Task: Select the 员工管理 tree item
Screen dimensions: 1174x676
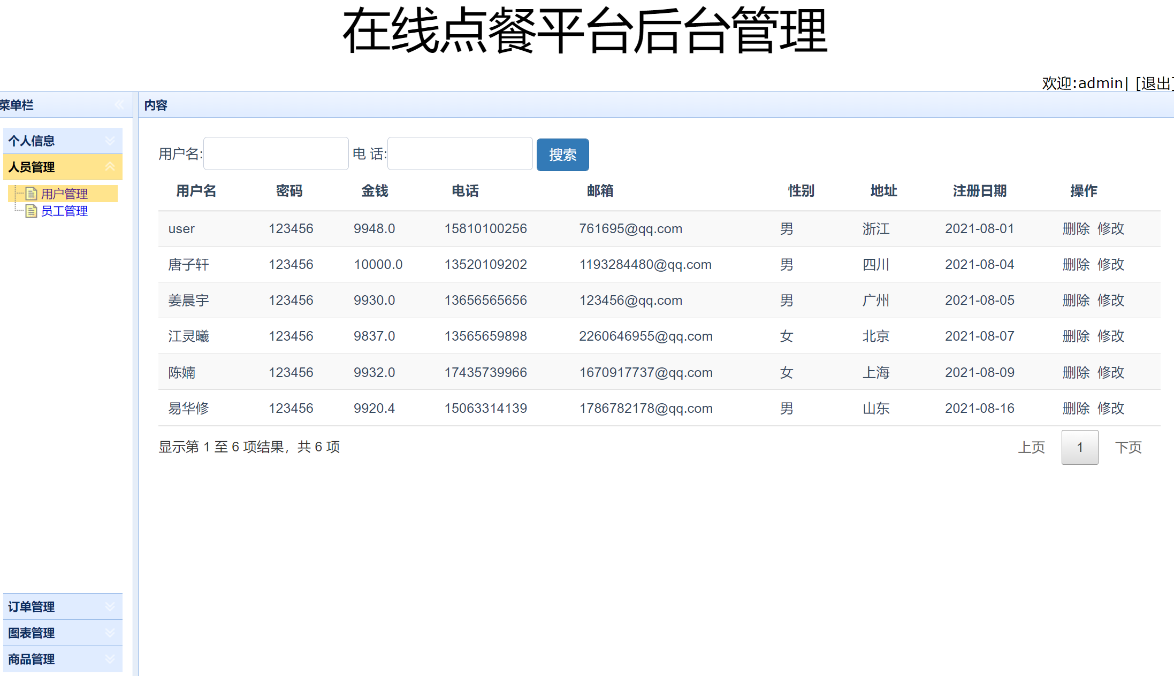Action: pyautogui.click(x=64, y=211)
